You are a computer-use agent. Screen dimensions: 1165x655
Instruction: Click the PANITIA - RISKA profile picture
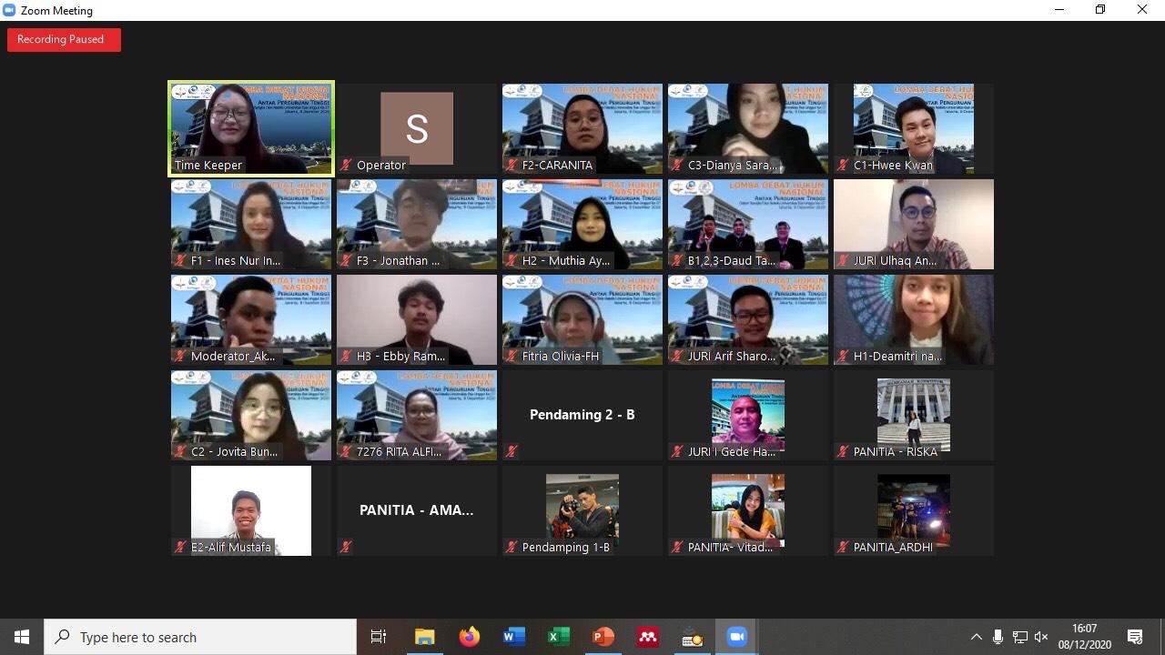pyautogui.click(x=913, y=411)
